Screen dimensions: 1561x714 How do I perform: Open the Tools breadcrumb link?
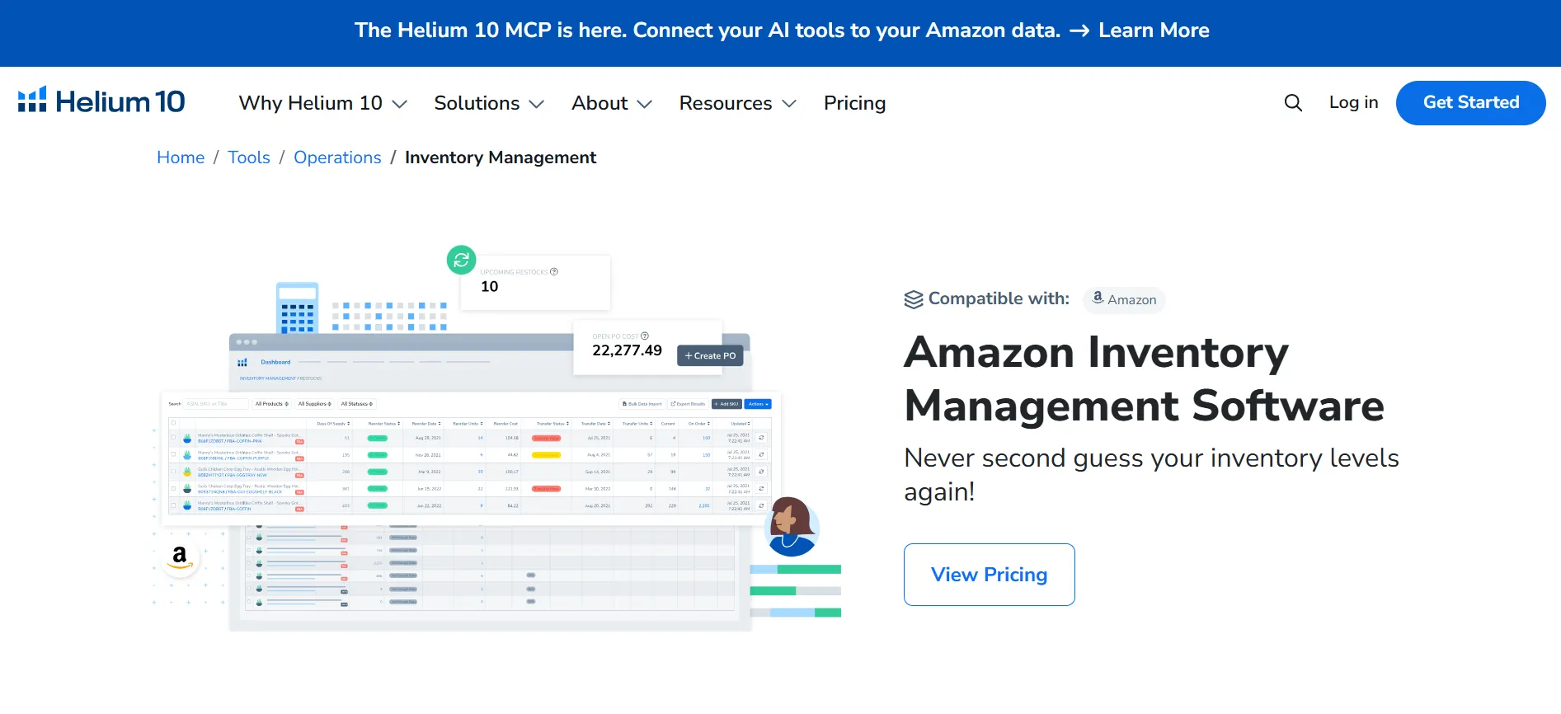tap(249, 157)
